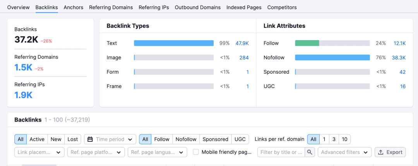Open the Link placement dropdown

[x=39, y=152]
